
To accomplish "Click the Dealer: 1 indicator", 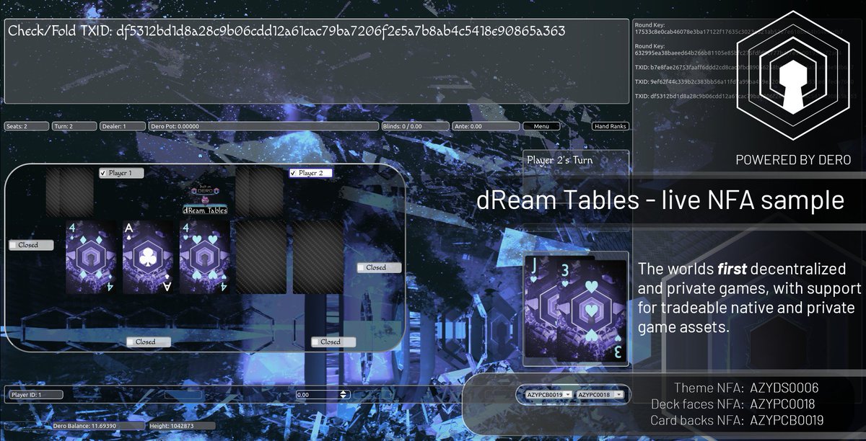I will tap(123, 126).
